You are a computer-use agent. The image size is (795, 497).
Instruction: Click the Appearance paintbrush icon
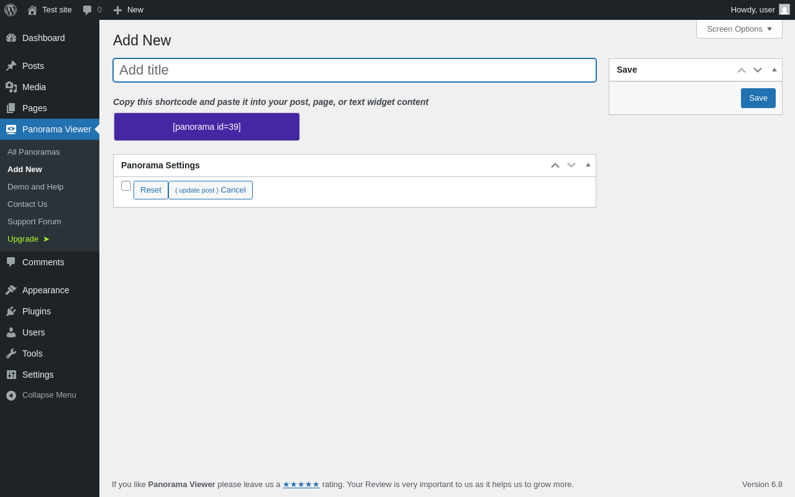(11, 290)
